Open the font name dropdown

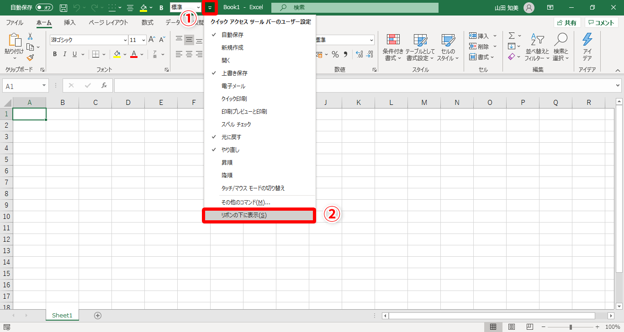125,40
